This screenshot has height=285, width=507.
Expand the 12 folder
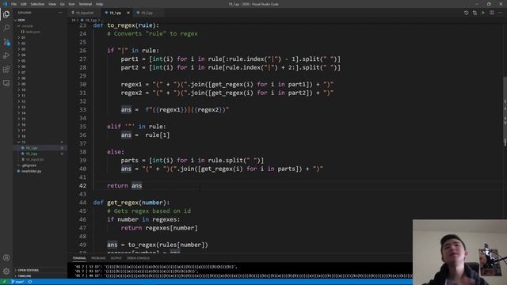coord(23,101)
